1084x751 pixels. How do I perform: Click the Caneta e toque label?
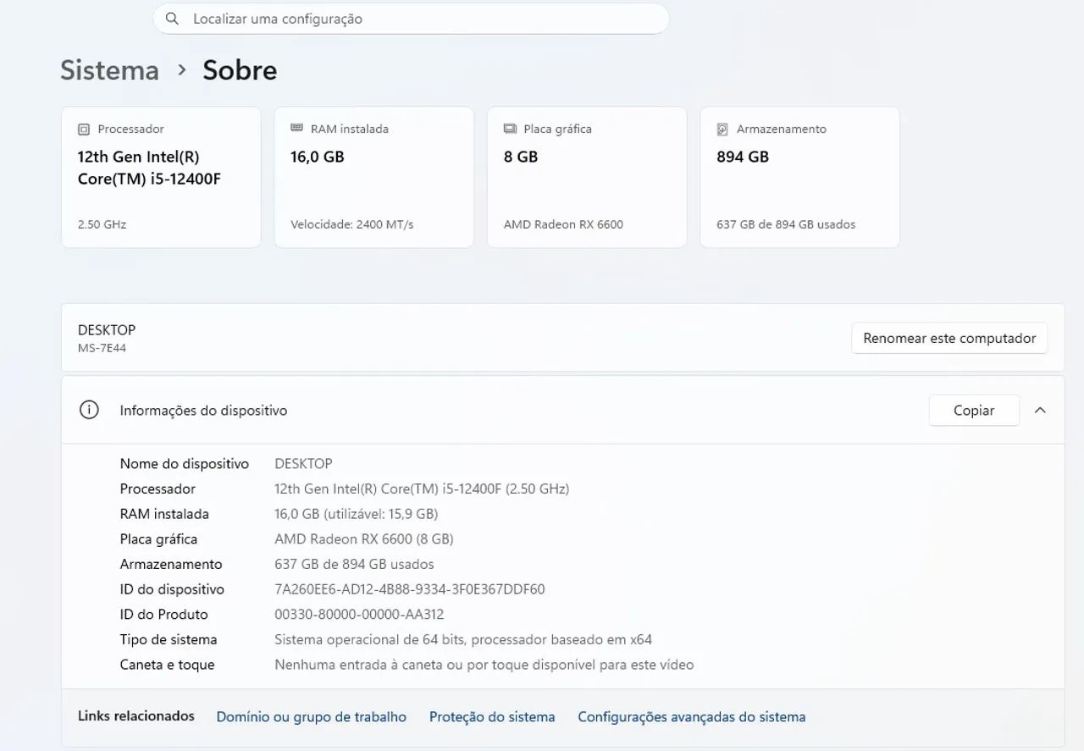click(x=168, y=665)
